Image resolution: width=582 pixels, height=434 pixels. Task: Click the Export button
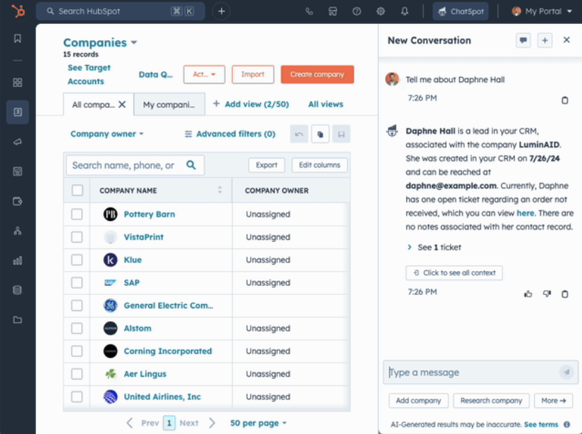pos(267,165)
